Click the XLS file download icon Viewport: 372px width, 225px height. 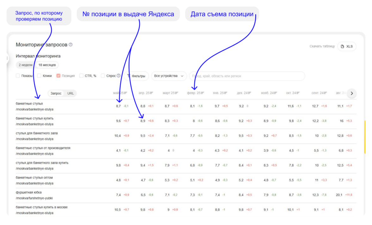pos(342,46)
